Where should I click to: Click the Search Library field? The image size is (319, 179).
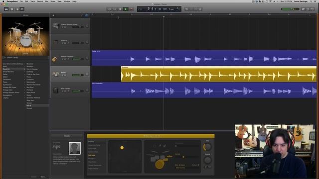(25, 58)
